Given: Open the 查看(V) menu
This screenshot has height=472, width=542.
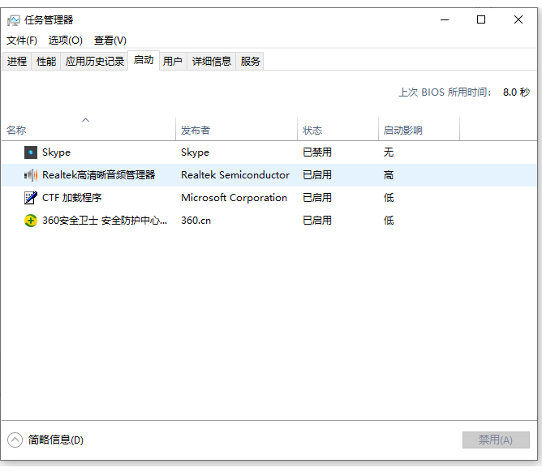Looking at the screenshot, I should [110, 41].
